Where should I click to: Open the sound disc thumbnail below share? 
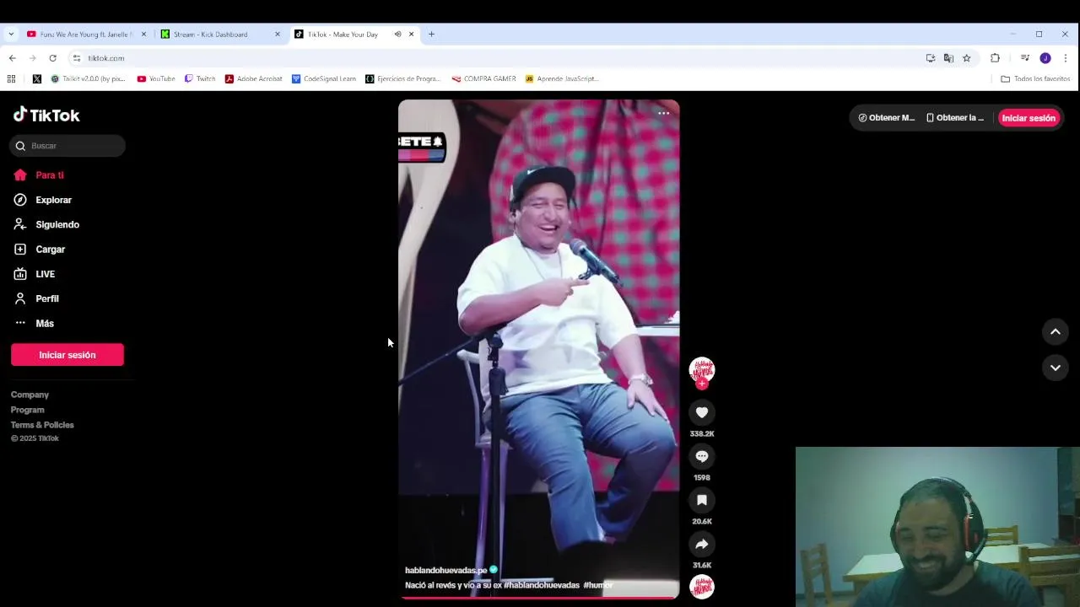click(x=701, y=586)
